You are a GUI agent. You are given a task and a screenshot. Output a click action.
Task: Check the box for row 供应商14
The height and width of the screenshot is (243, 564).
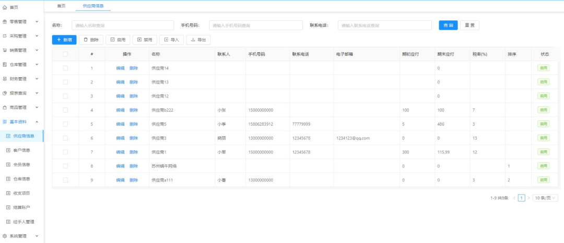coord(65,68)
